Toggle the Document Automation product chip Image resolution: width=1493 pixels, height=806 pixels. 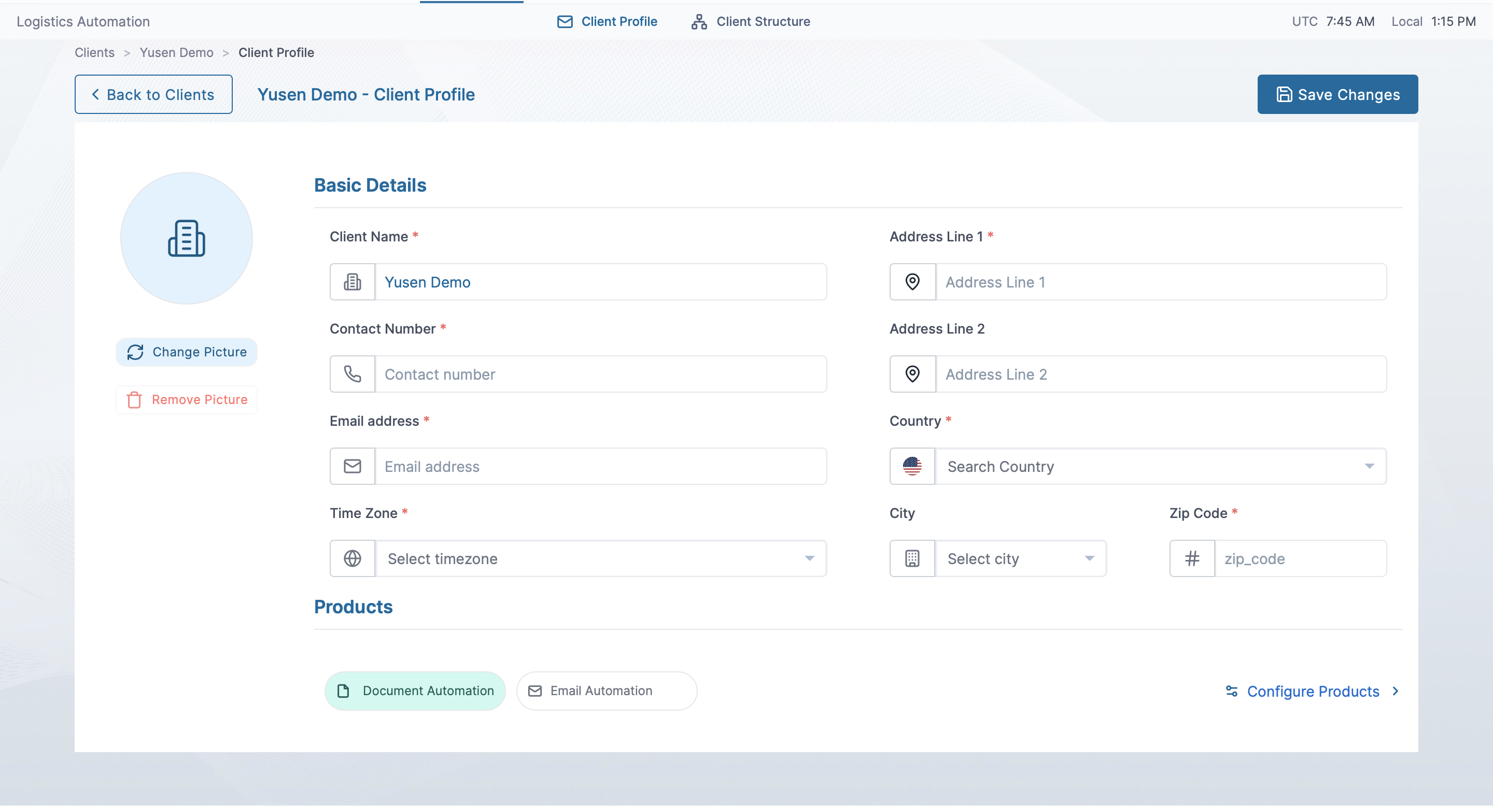click(x=415, y=691)
